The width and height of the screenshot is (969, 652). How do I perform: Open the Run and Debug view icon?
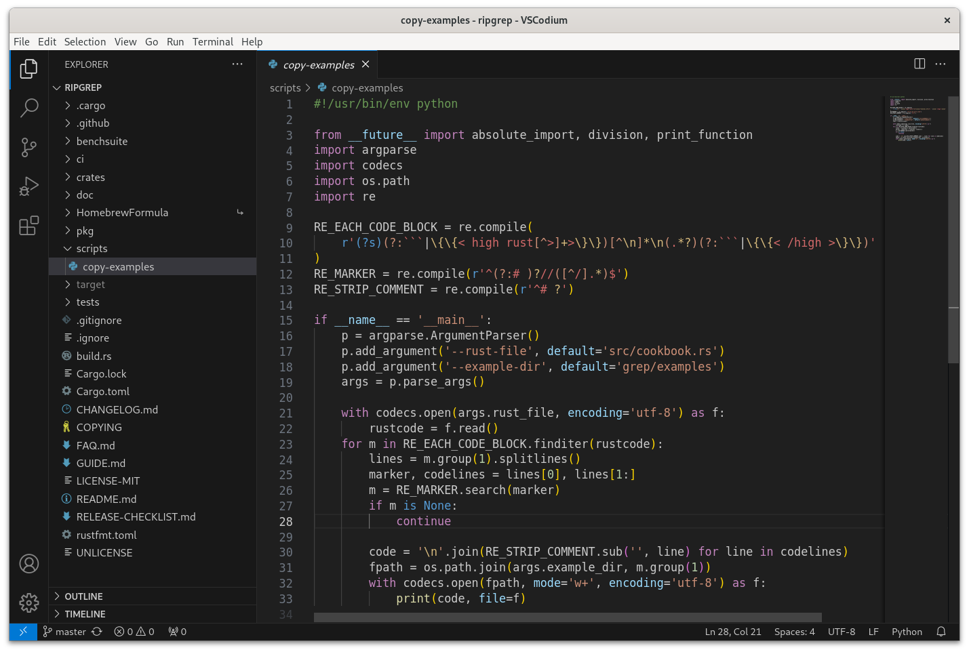[28, 186]
